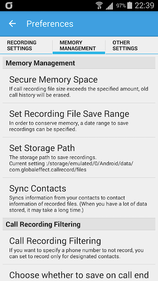The image size is (158, 281).
Task: Tap the Preferences title text
Action: (50, 24)
